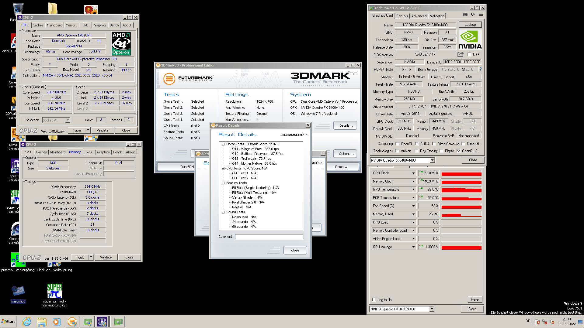The image size is (584, 328).
Task: Click Details... in the 3DMark03 System section
Action: [x=346, y=125]
